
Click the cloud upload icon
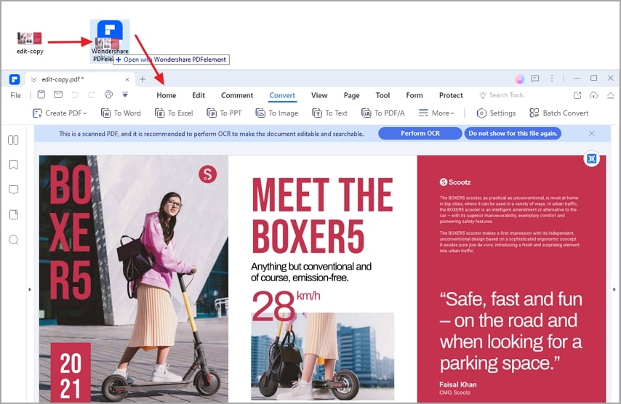(593, 95)
